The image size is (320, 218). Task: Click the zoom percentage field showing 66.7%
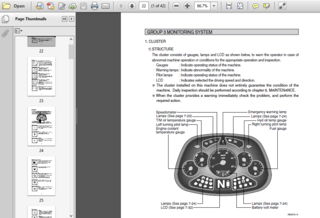(202, 6)
